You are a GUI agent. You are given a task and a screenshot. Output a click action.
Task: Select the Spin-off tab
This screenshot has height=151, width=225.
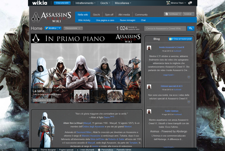point(109,15)
